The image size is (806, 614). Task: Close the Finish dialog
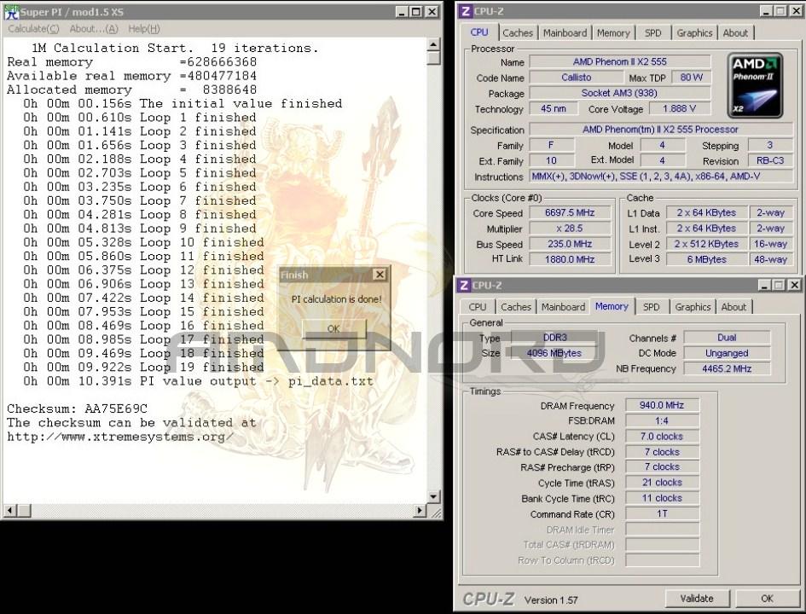(x=380, y=275)
